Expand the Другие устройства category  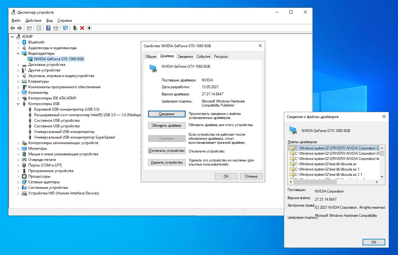(x=18, y=70)
